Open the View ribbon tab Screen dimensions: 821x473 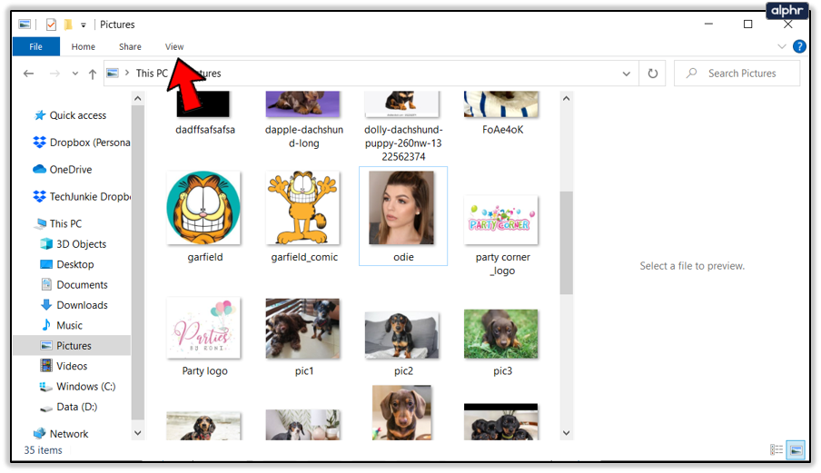(174, 46)
